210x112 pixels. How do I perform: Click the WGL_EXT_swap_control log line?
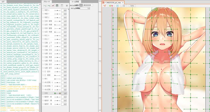pyautogui.click(x=10, y=74)
